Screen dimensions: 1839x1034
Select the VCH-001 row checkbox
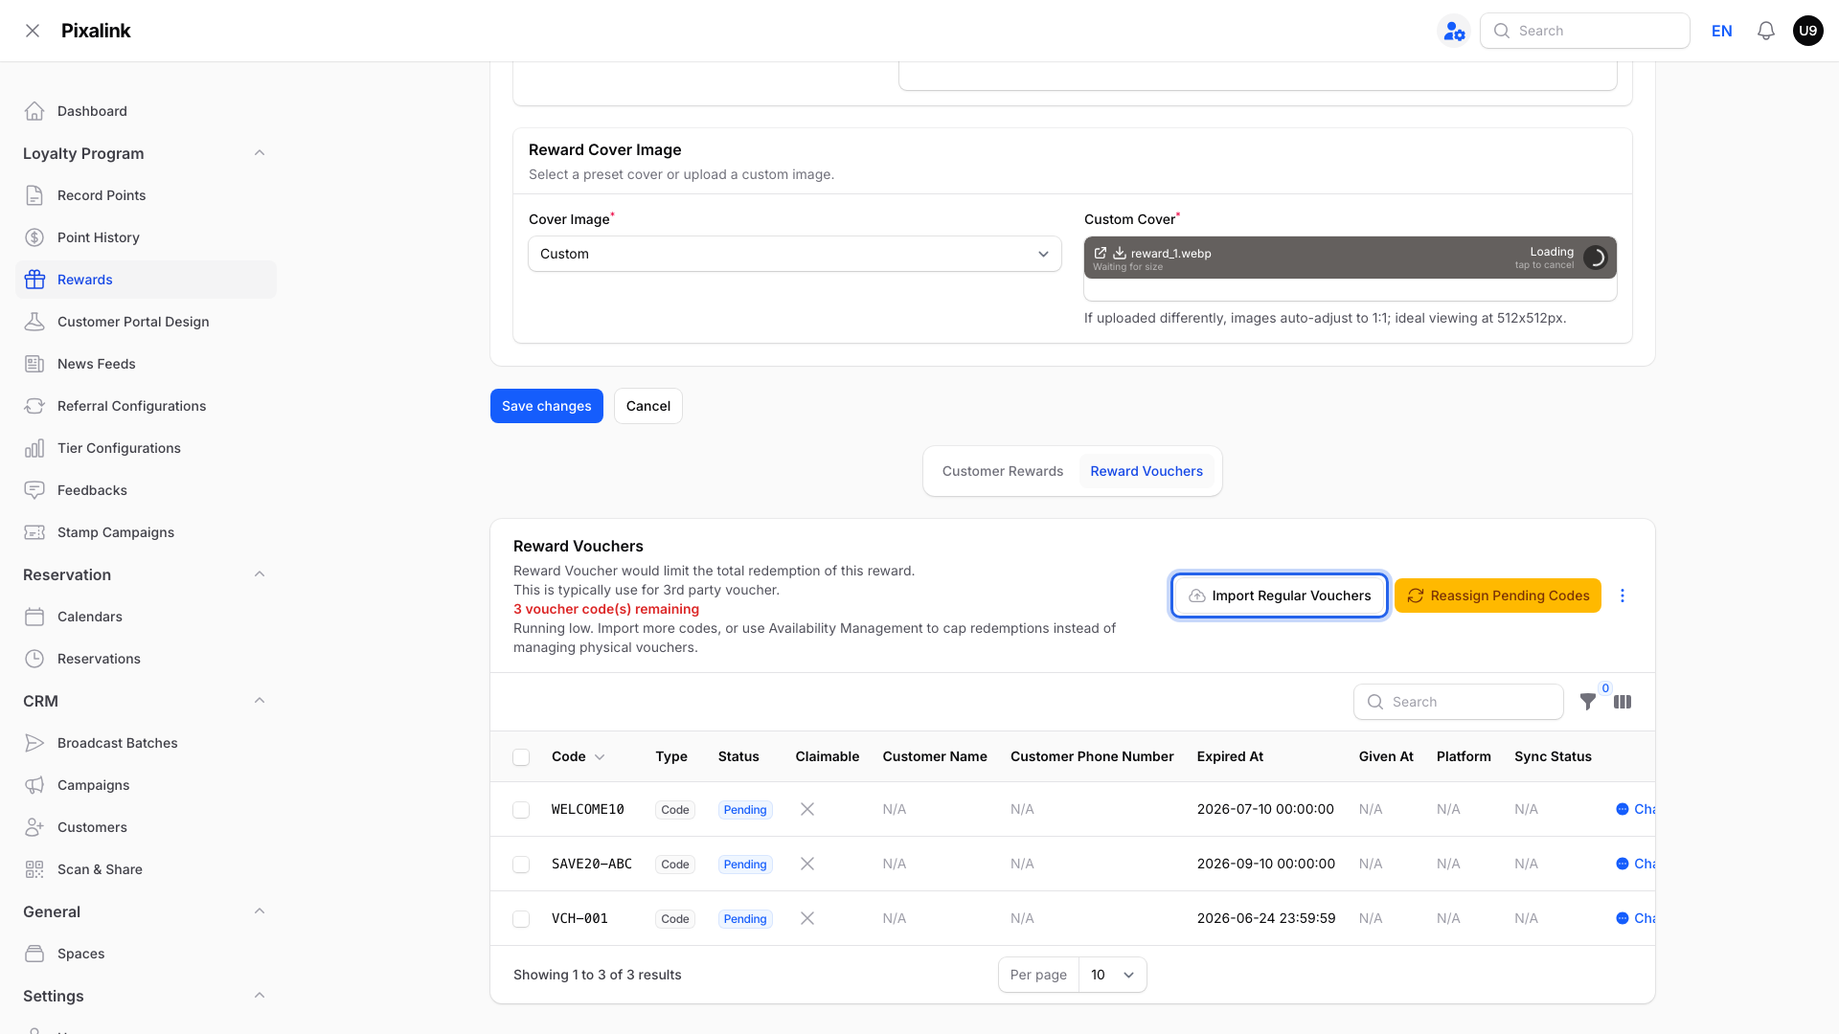pyautogui.click(x=521, y=919)
